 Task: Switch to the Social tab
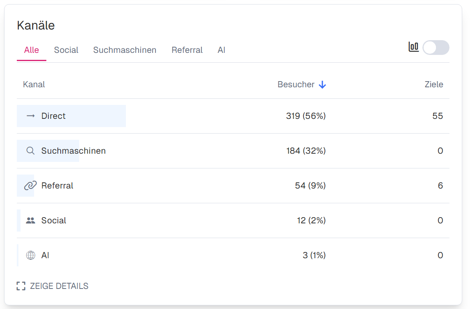66,50
